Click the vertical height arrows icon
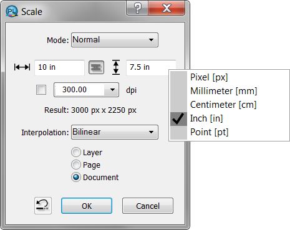 click(116, 67)
